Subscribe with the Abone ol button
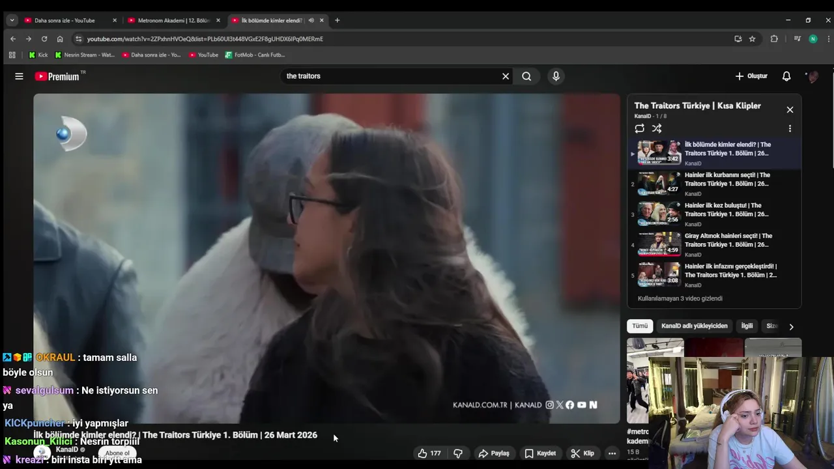This screenshot has width=834, height=469. coord(117,453)
